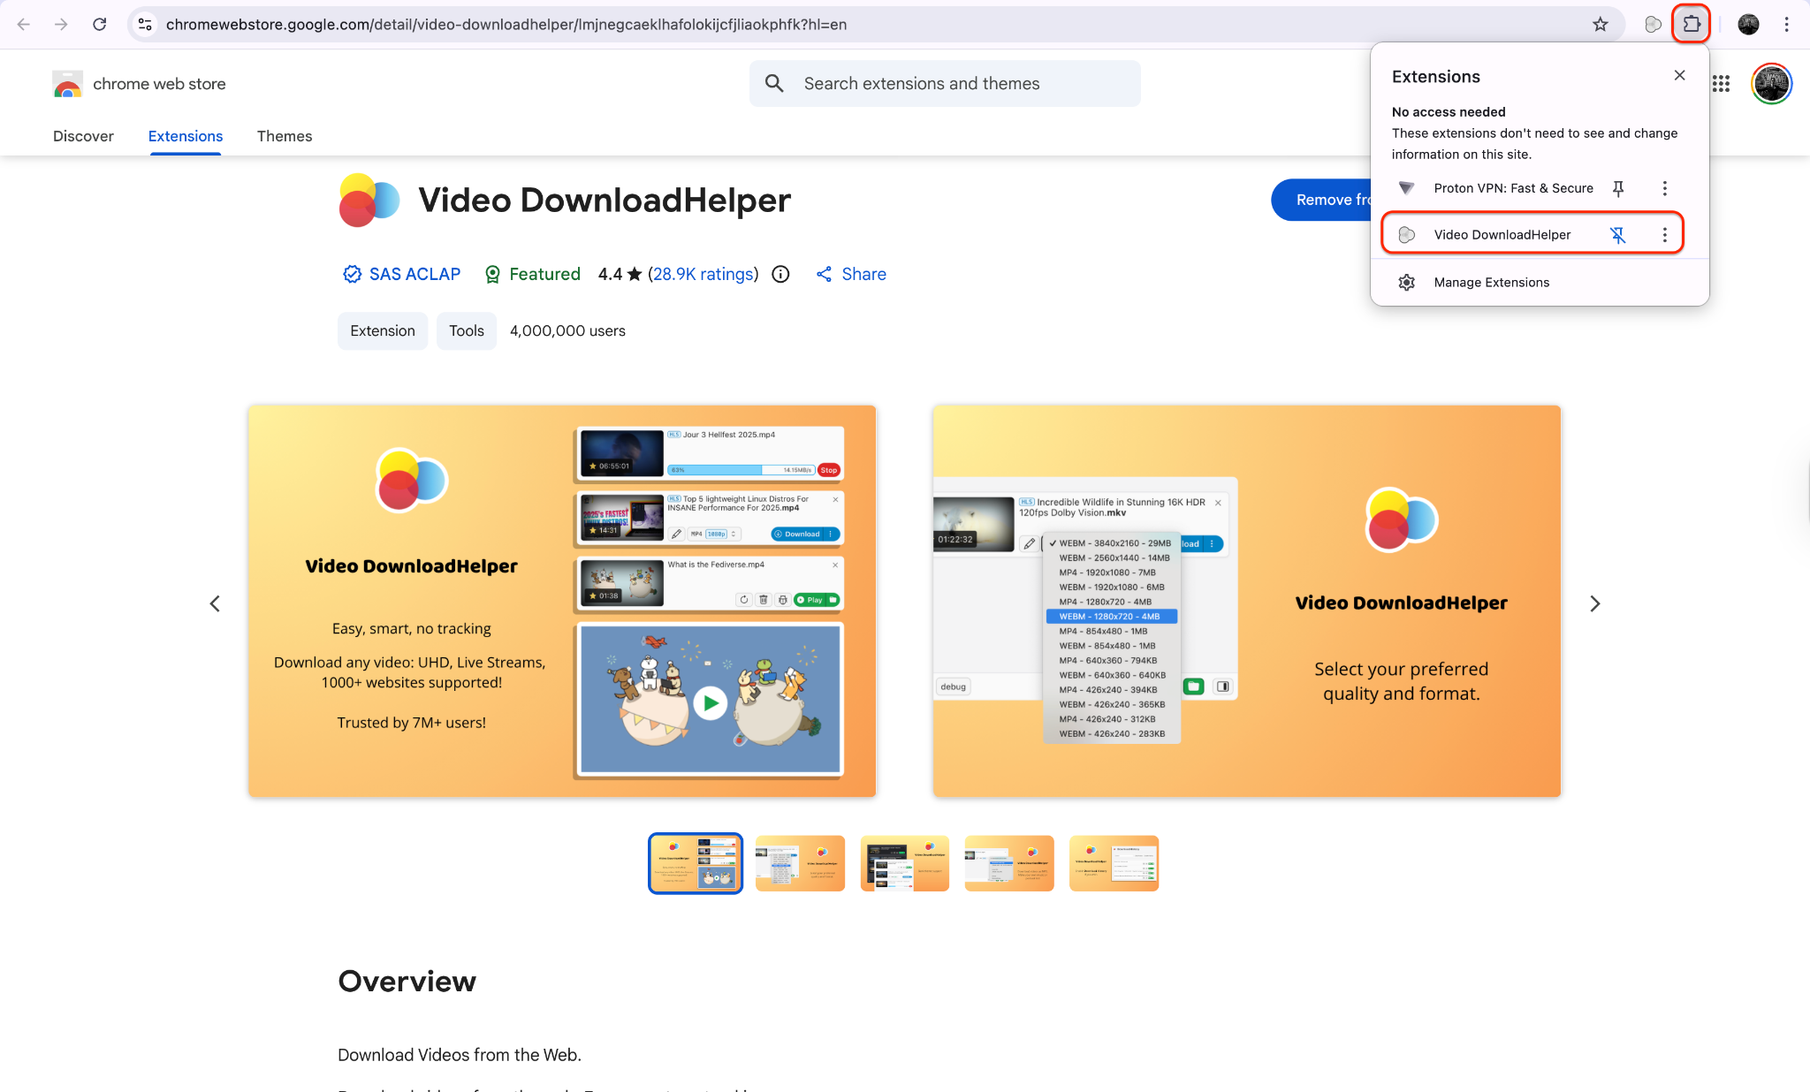Pin Video DownloadHelper to the toolbar
The height and width of the screenshot is (1092, 1810).
[1617, 234]
